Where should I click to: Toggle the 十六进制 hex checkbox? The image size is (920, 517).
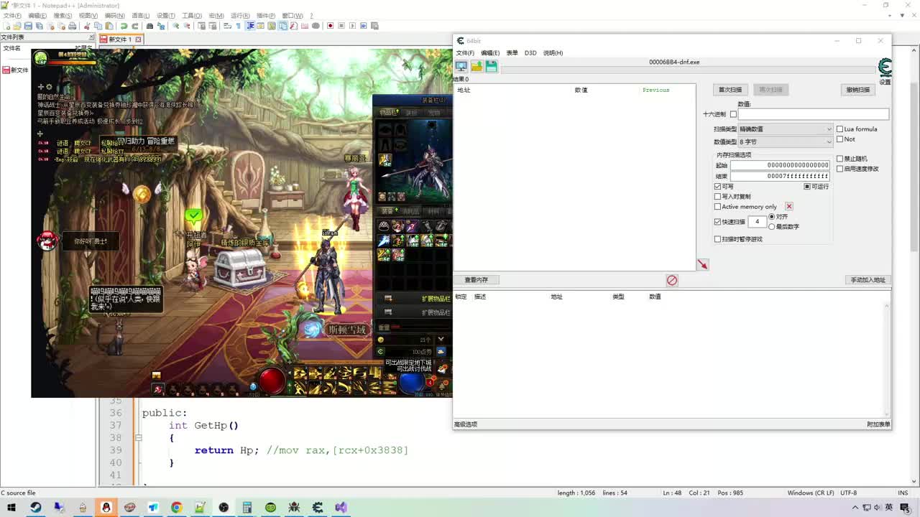coord(733,114)
